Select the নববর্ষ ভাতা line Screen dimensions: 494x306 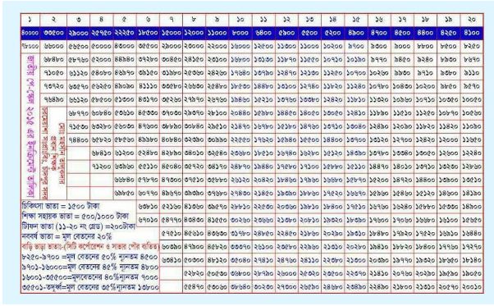[x=66, y=236]
